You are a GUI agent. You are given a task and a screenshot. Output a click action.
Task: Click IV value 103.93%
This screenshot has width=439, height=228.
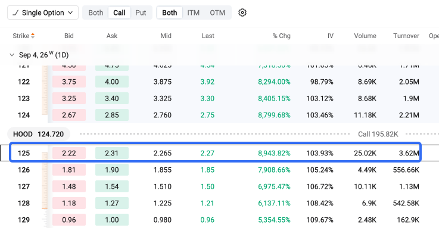[x=320, y=153]
